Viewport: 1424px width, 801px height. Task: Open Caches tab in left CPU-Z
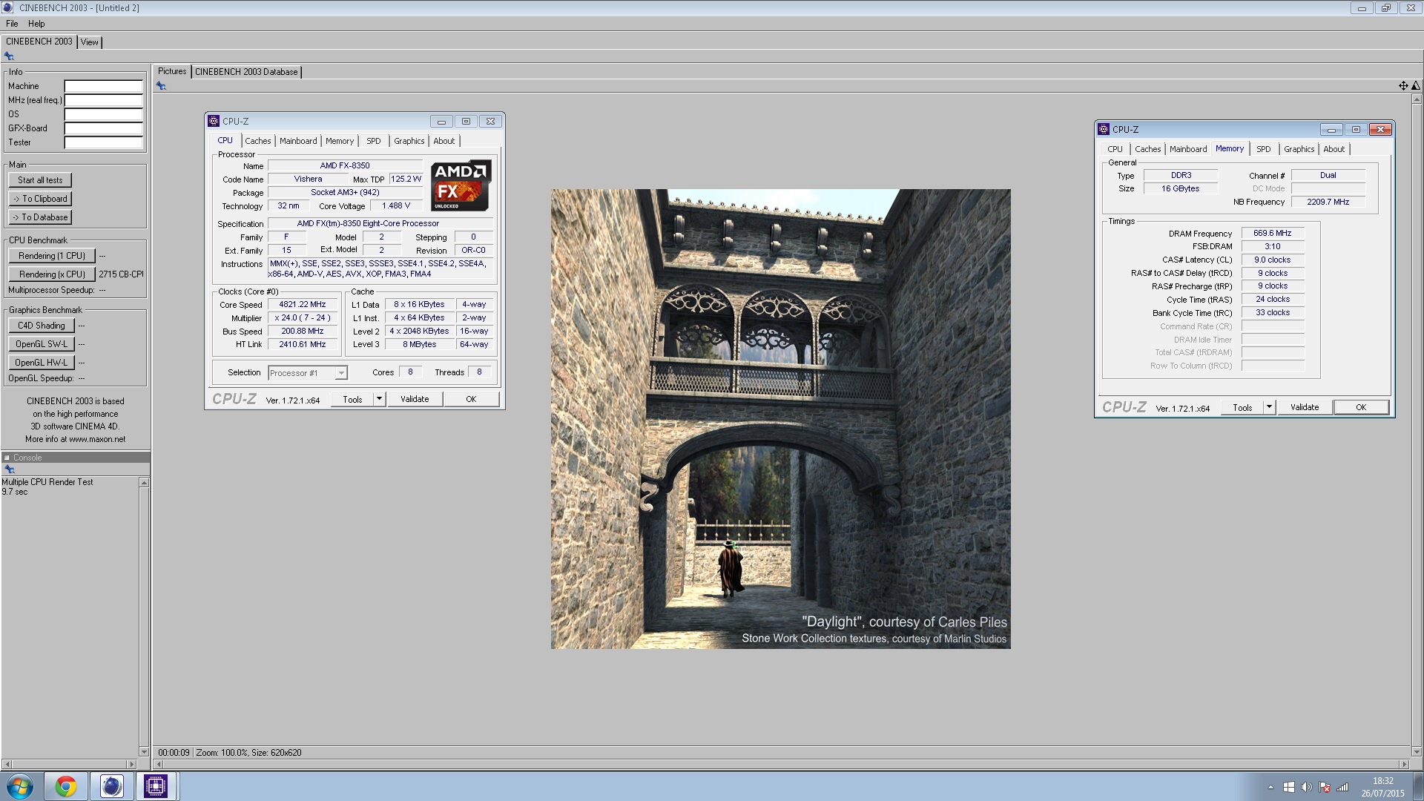pyautogui.click(x=258, y=141)
